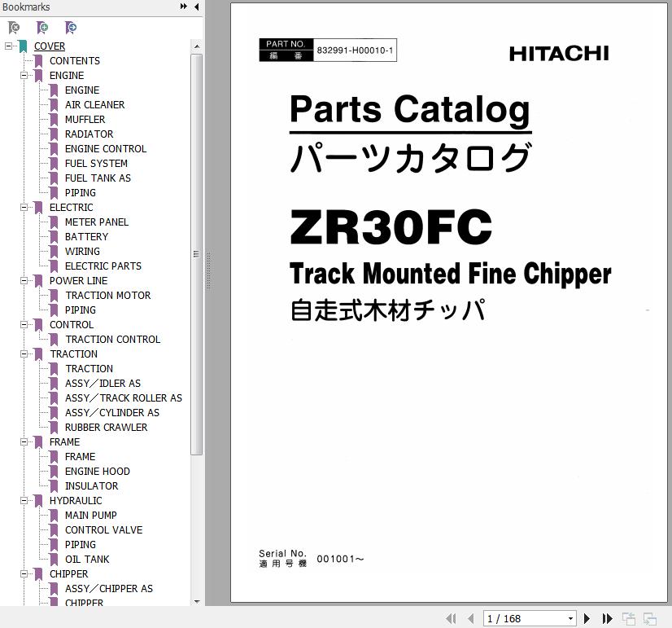Click the bookmark icon beside AIR CLEANER

pyautogui.click(x=54, y=104)
